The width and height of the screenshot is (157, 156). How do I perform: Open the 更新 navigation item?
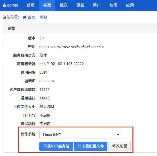click(80, 5)
